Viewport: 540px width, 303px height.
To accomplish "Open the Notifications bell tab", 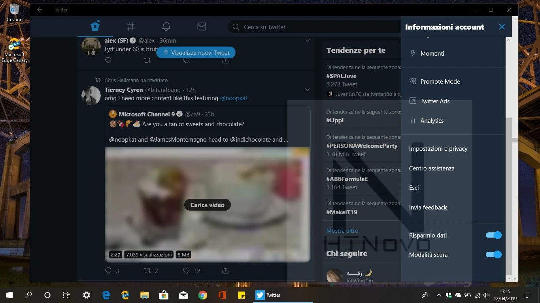I will click(x=166, y=26).
